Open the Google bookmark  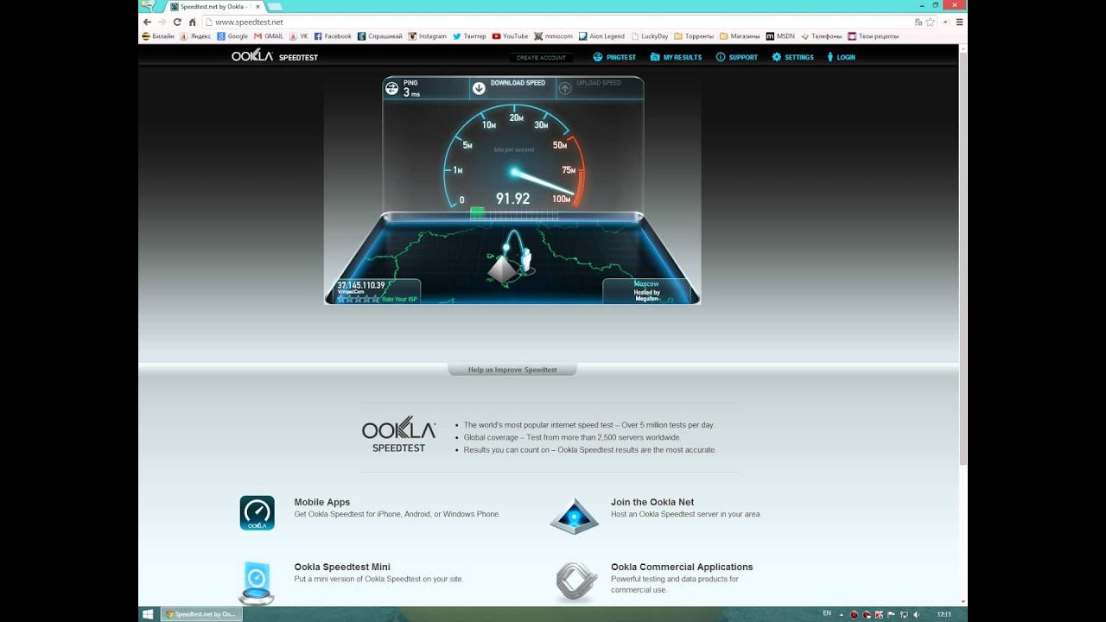[233, 36]
